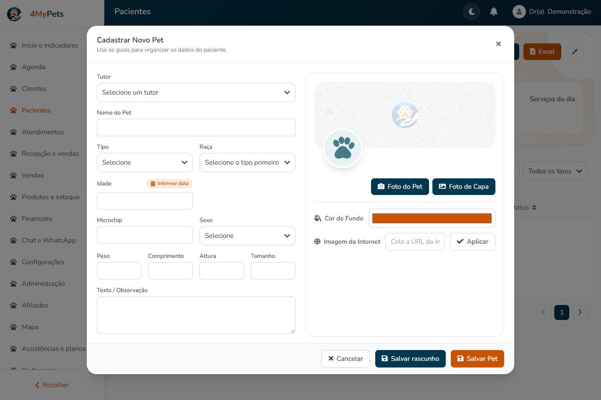Click the Salvar Pet button
601x400 pixels.
click(477, 359)
